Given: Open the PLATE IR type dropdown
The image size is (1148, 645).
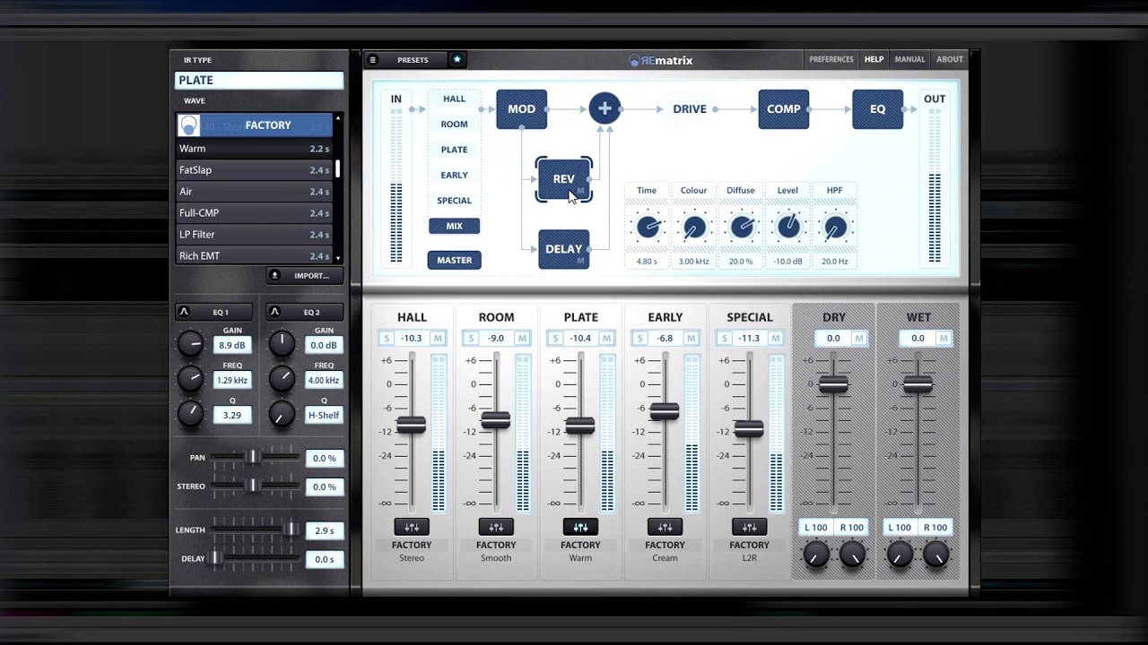Looking at the screenshot, I should point(258,80).
